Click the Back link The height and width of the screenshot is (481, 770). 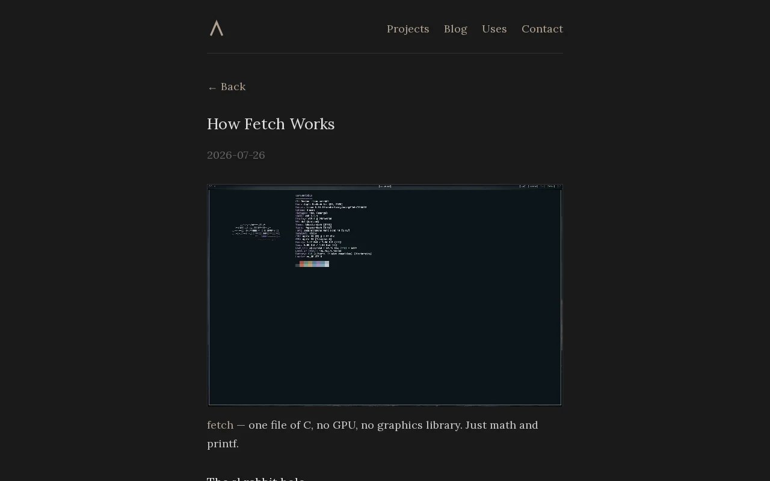pos(227,87)
